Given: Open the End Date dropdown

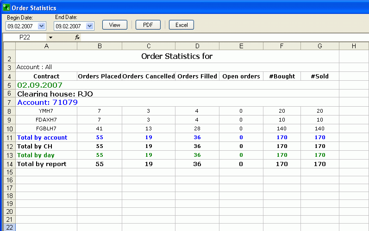Looking at the screenshot, I should [90, 26].
